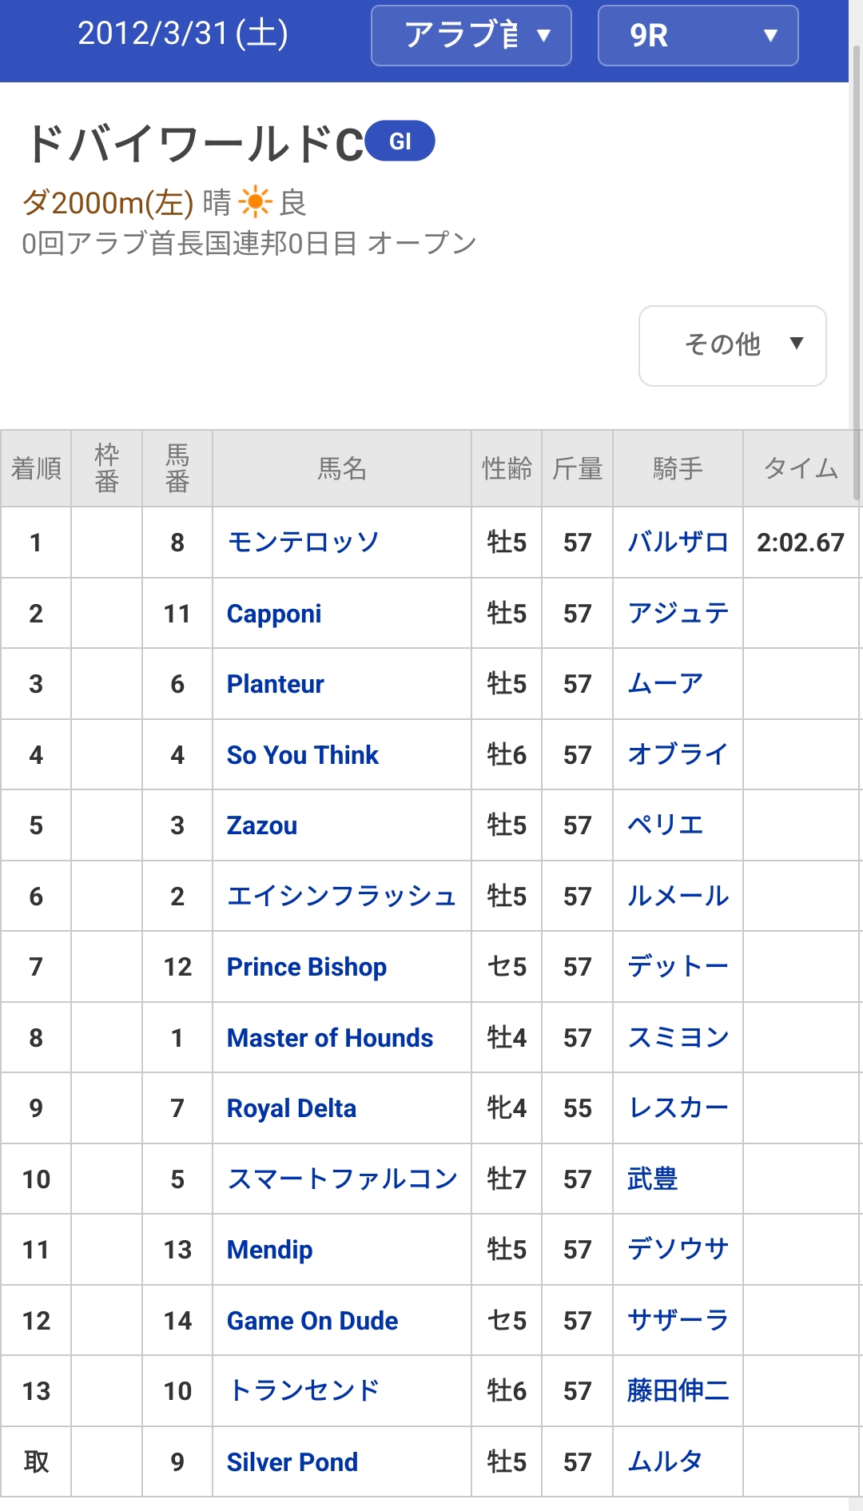View jockey デットー profile

pyautogui.click(x=678, y=967)
